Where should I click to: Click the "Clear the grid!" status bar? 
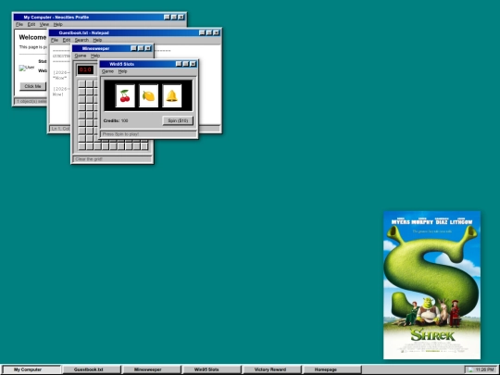pos(112,159)
